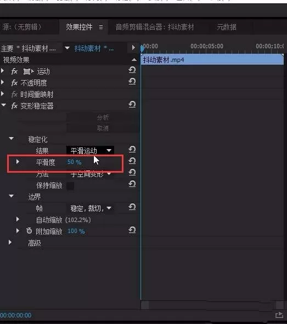This screenshot has width=287, height=324.
Task: Expand the 附加缩放 row
Action: pyautogui.click(x=18, y=230)
